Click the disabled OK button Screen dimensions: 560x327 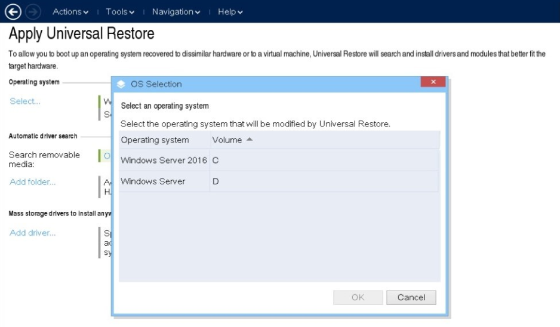358,297
